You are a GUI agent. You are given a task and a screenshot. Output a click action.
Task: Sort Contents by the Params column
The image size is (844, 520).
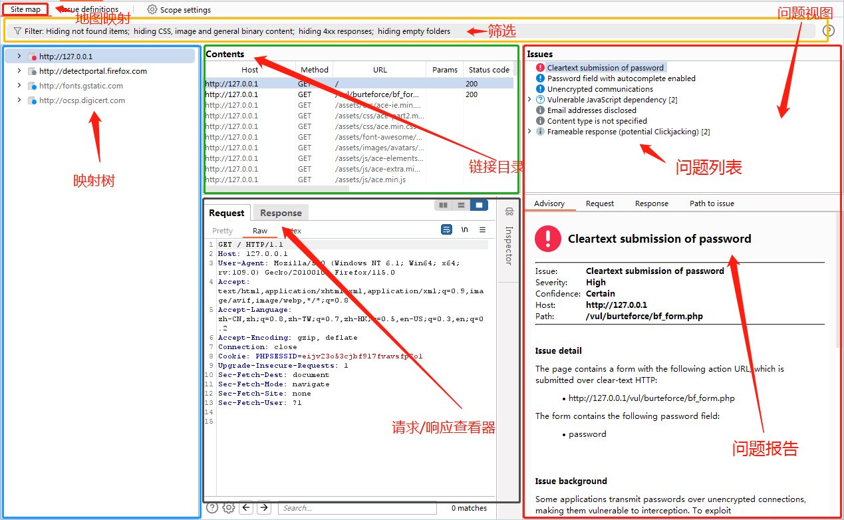click(x=445, y=69)
